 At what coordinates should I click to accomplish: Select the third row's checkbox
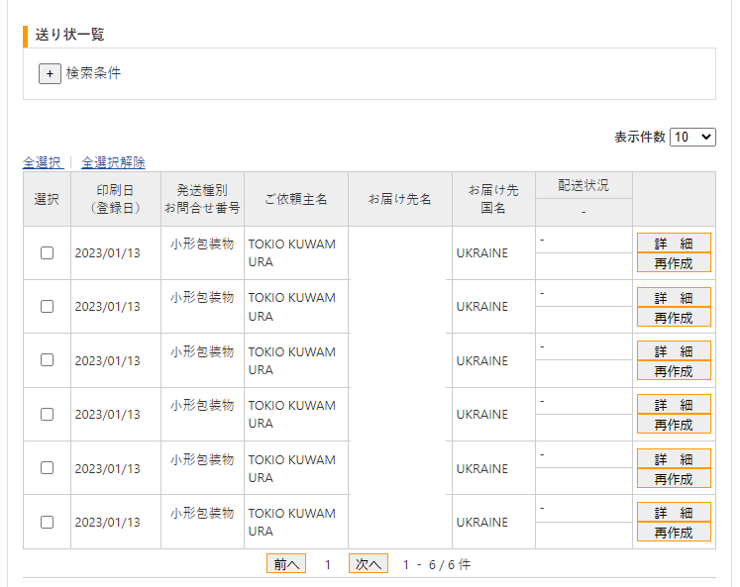[x=47, y=360]
